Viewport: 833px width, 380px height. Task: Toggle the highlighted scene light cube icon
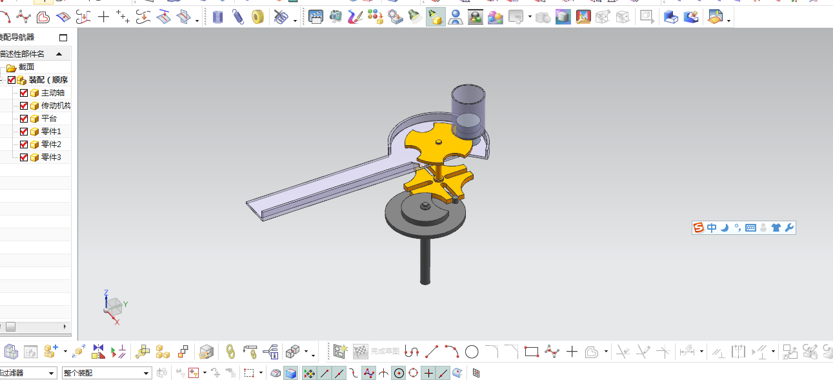pos(436,17)
